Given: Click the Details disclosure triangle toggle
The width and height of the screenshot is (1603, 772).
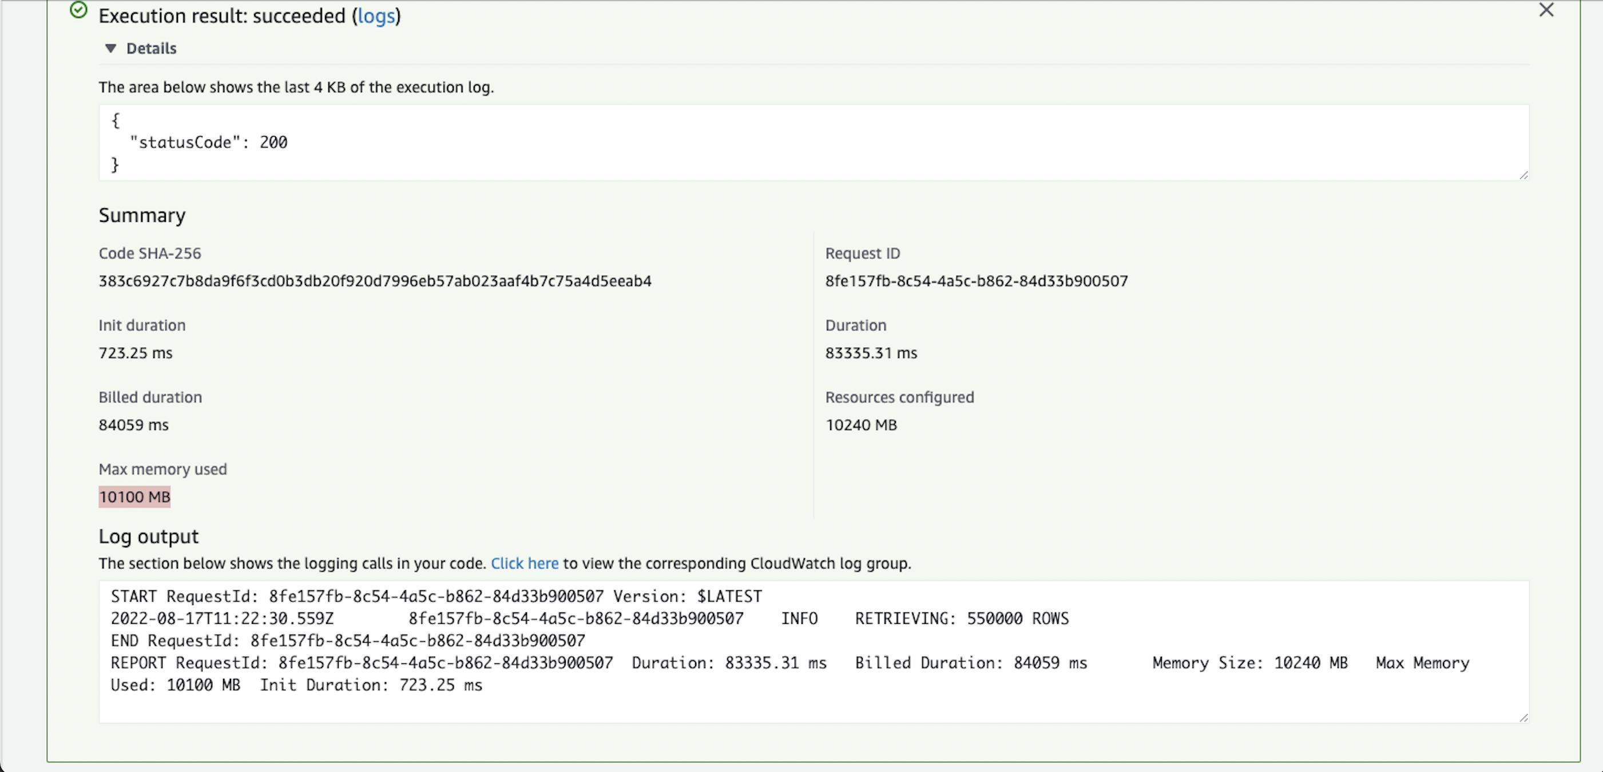Looking at the screenshot, I should coord(109,48).
